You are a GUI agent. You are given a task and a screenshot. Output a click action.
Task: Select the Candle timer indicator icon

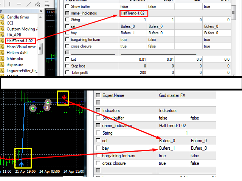coord(2,17)
